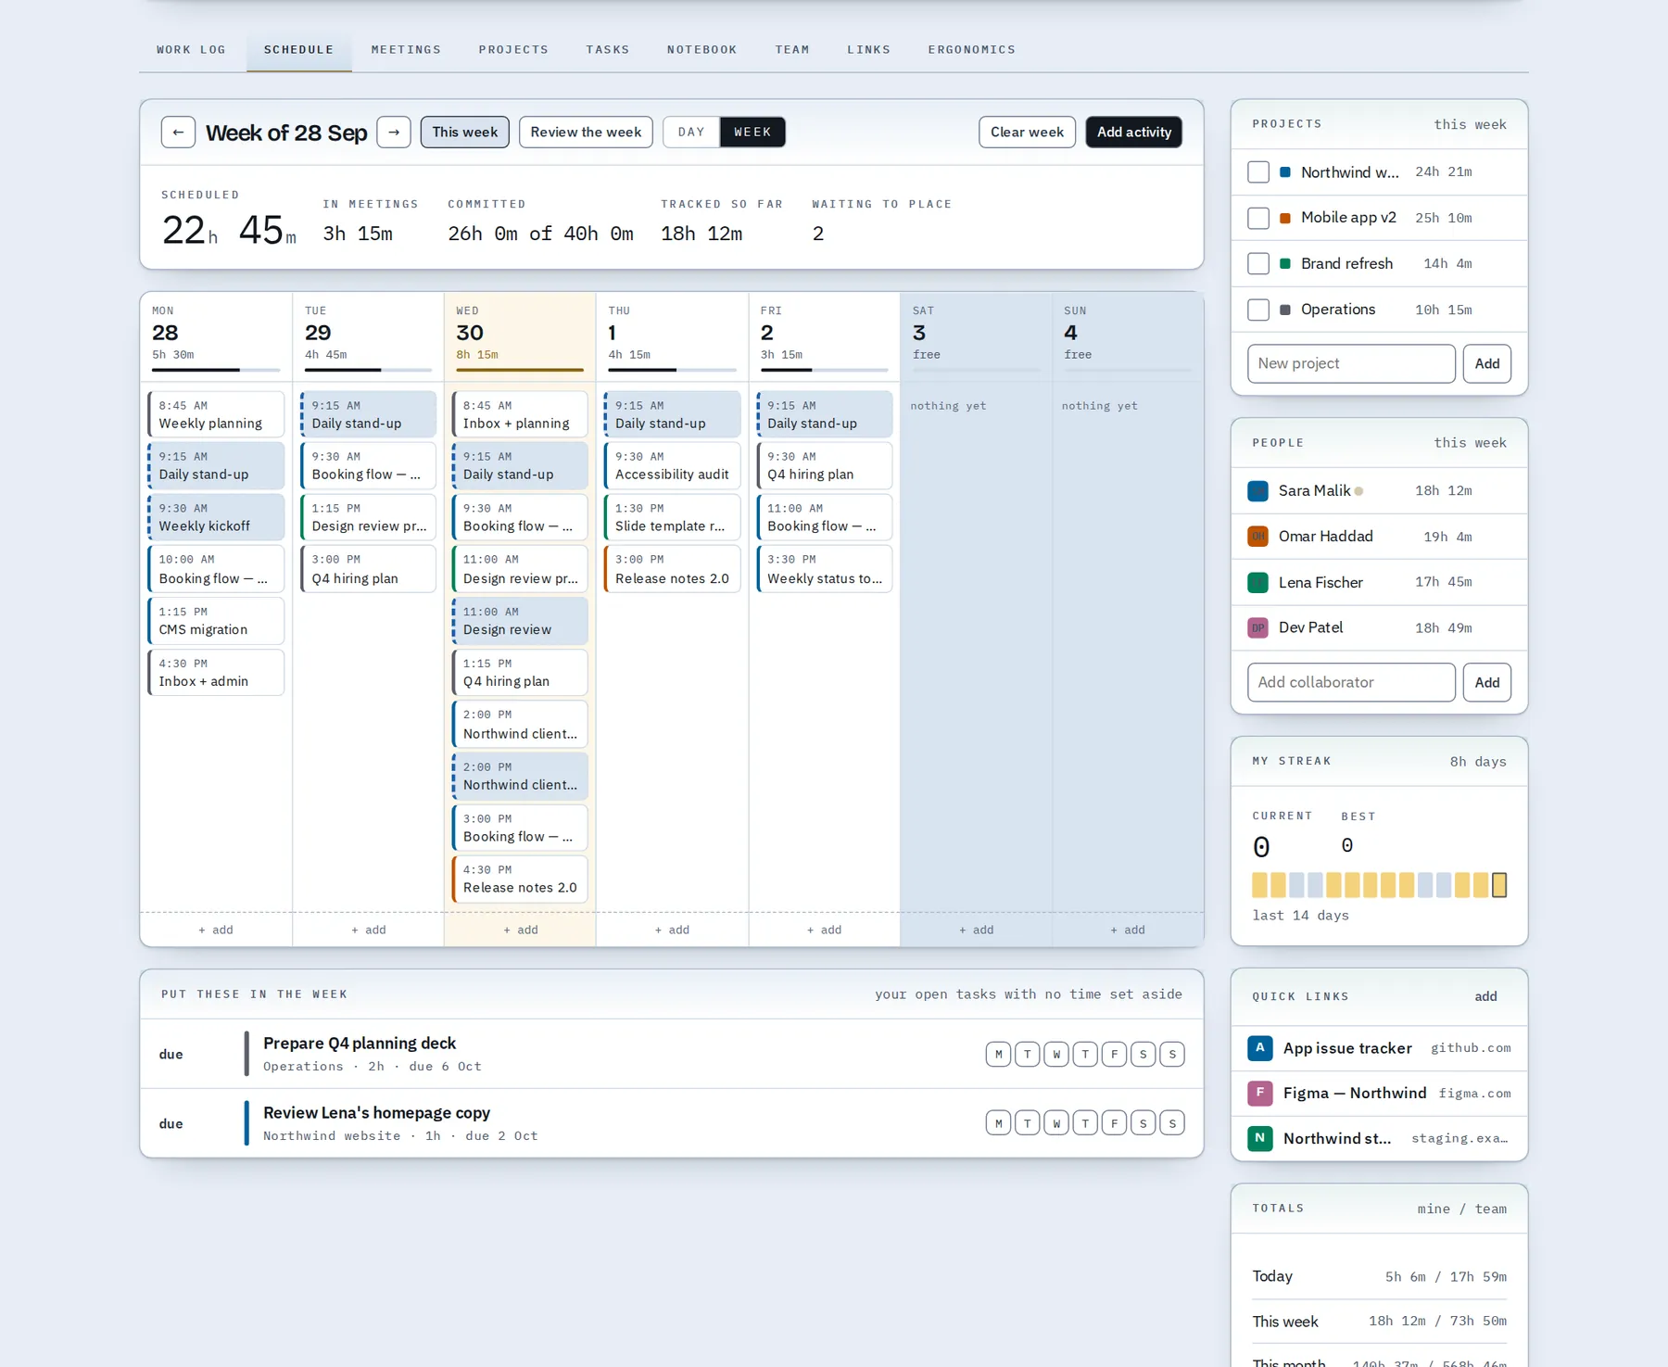
Task: Click add in Quick Links header
Action: (1485, 997)
